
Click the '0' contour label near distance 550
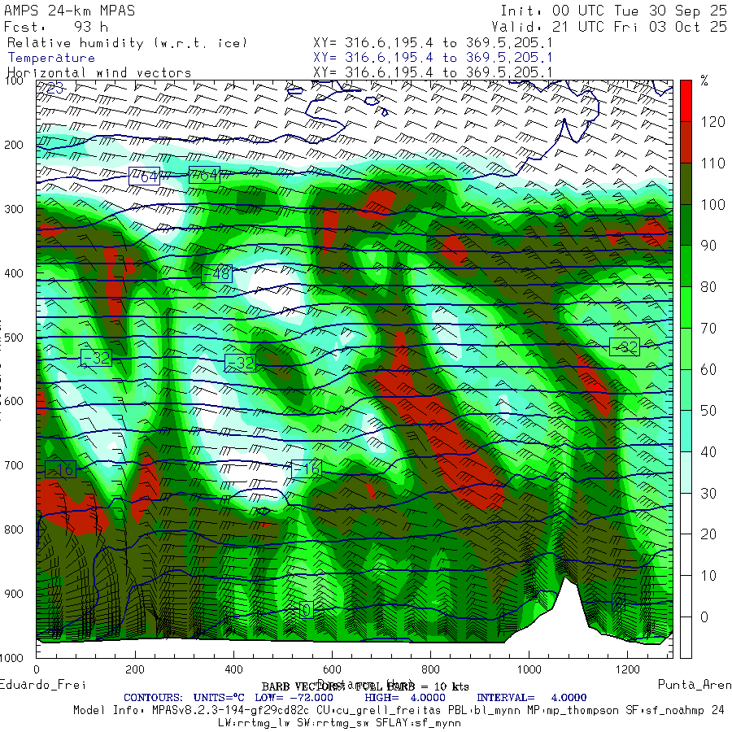point(307,610)
